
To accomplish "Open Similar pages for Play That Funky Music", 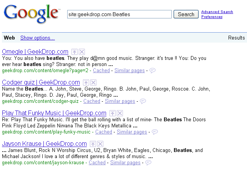I will click(132, 132).
